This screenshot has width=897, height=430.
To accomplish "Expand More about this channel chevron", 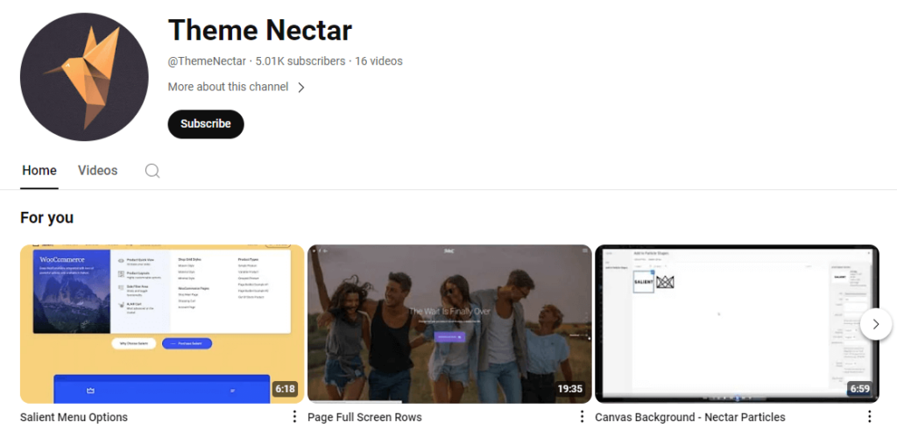I will click(x=301, y=88).
